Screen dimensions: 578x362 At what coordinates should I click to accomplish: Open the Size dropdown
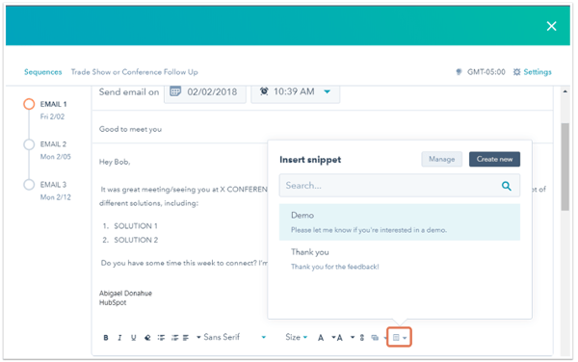point(296,337)
